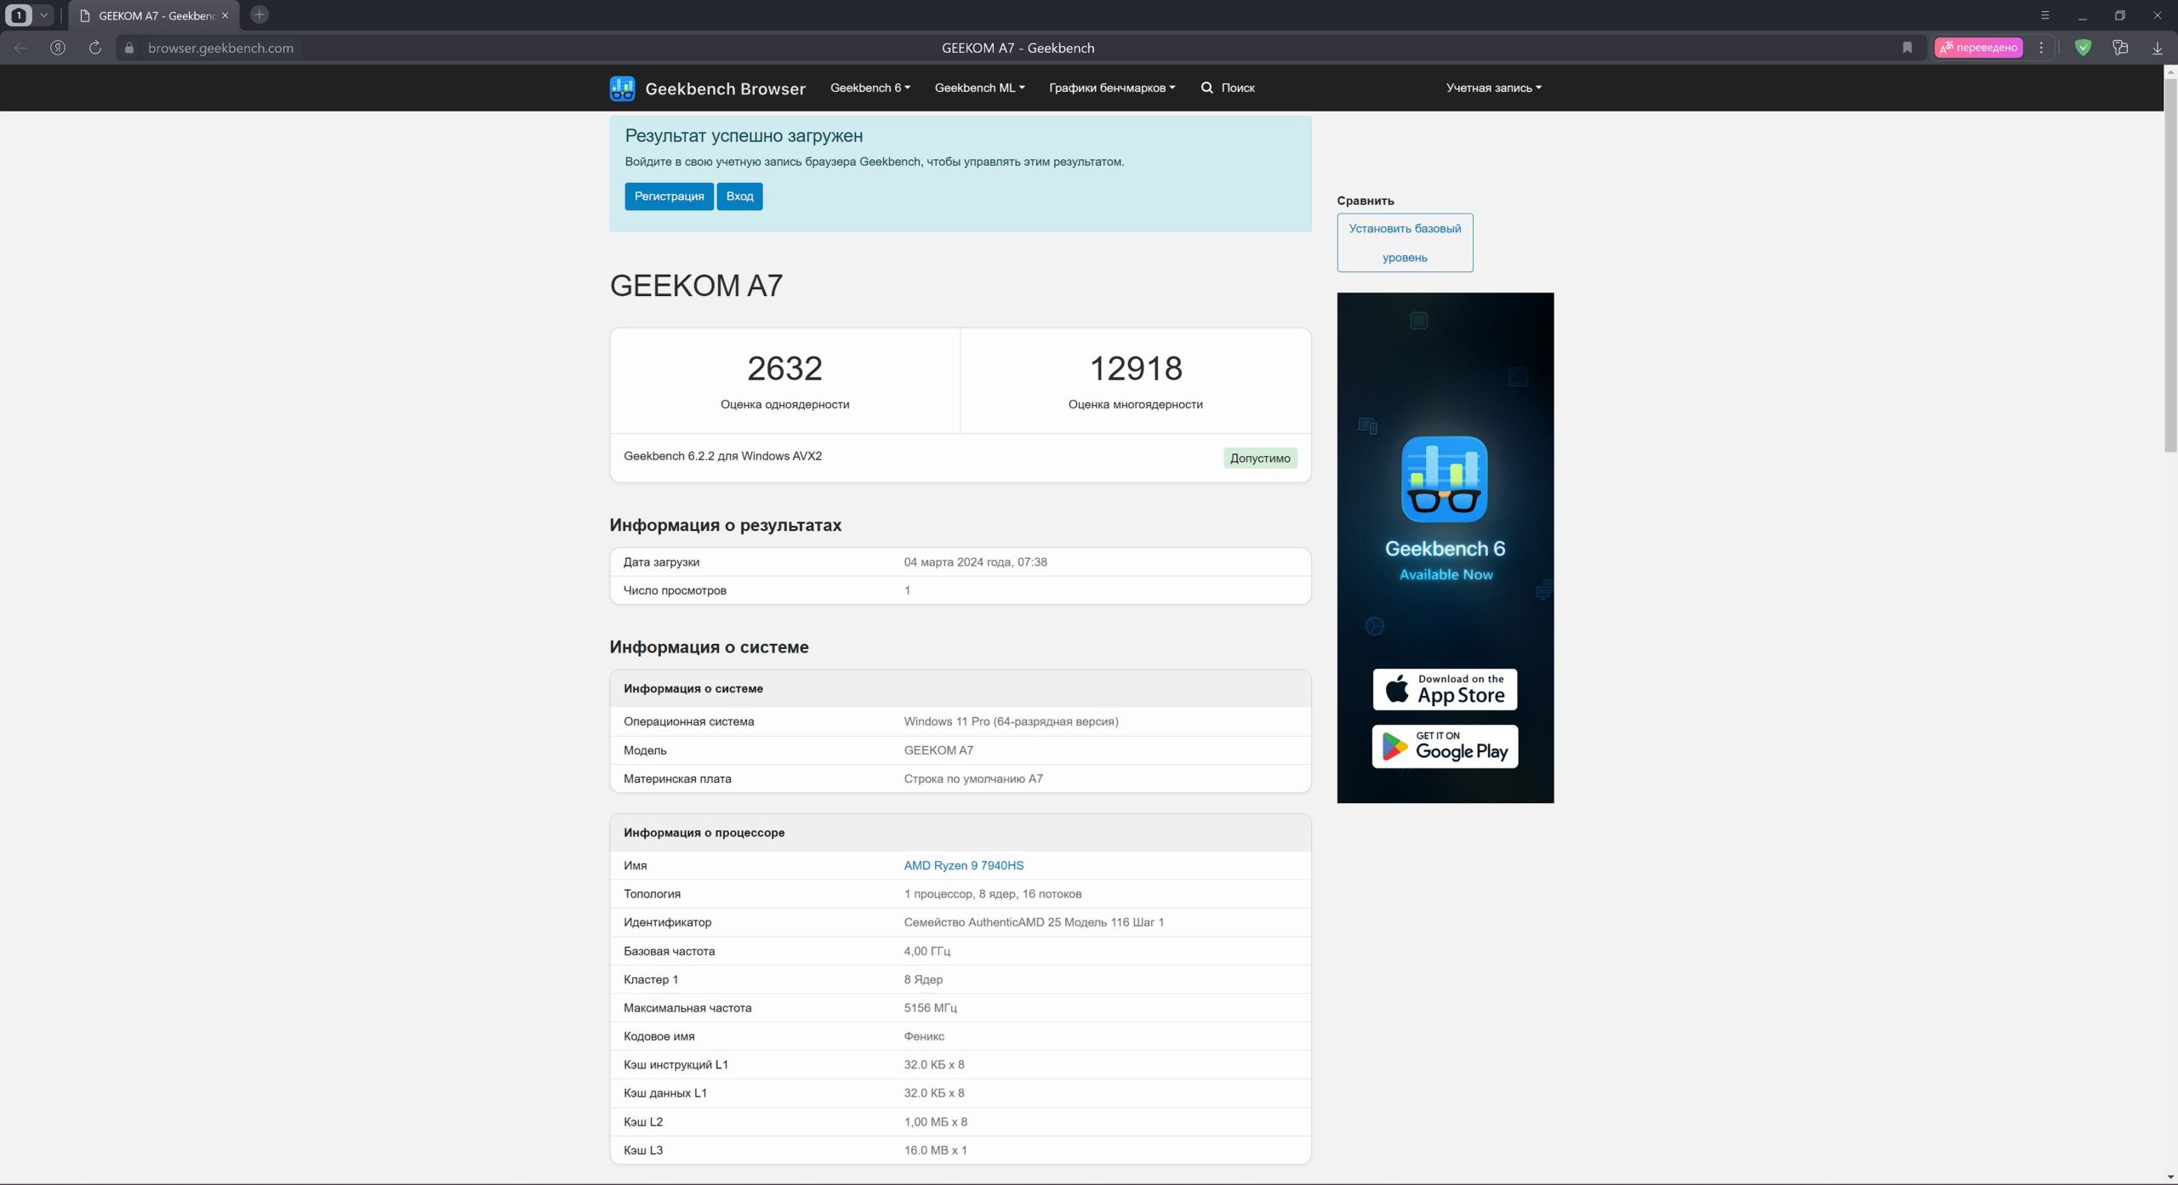This screenshot has width=2178, height=1185.
Task: Click the Вход button
Action: [739, 197]
